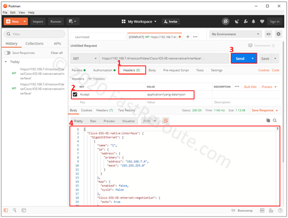Screen dimensions: 288x218
Task: Open Comments on the request
Action: tap(261, 46)
